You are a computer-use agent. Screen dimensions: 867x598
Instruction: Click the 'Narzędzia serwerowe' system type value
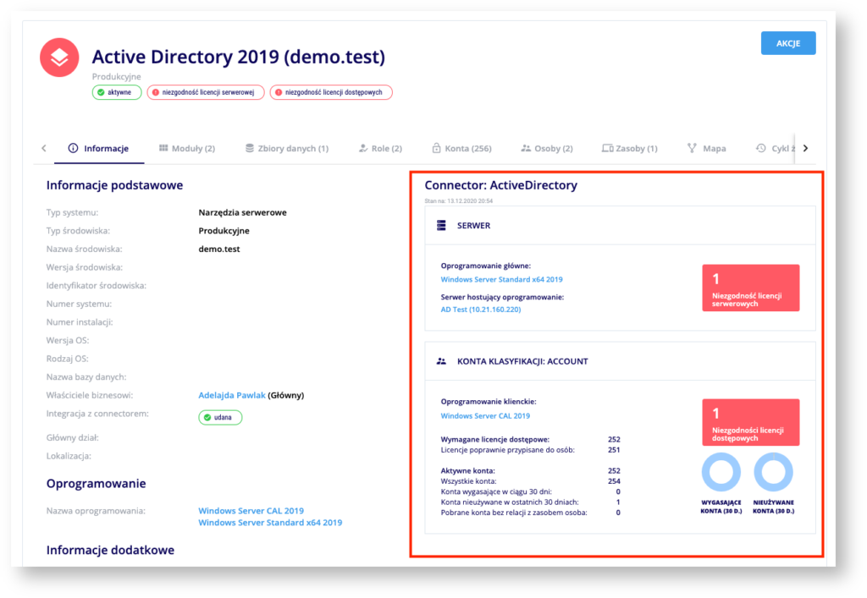[242, 212]
